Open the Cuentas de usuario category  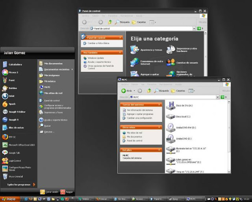(182, 62)
